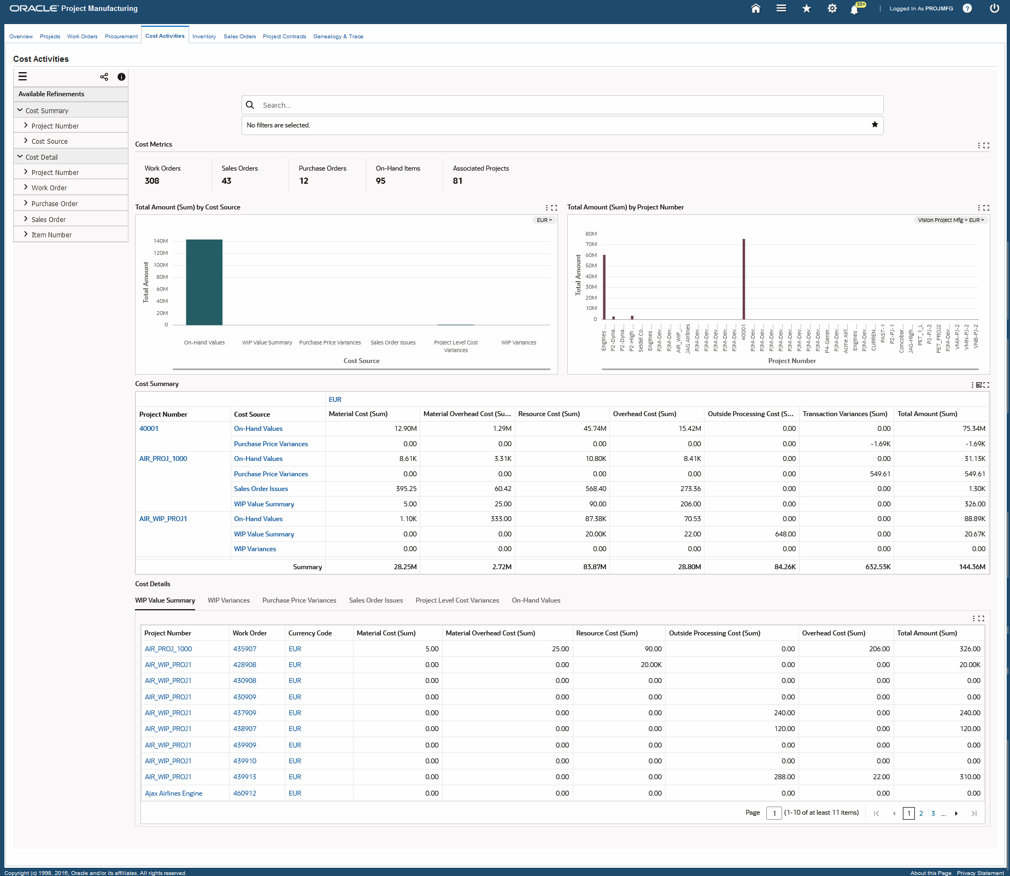Click the On-Hand Values teal bar
The image size is (1010, 876).
pos(204,282)
